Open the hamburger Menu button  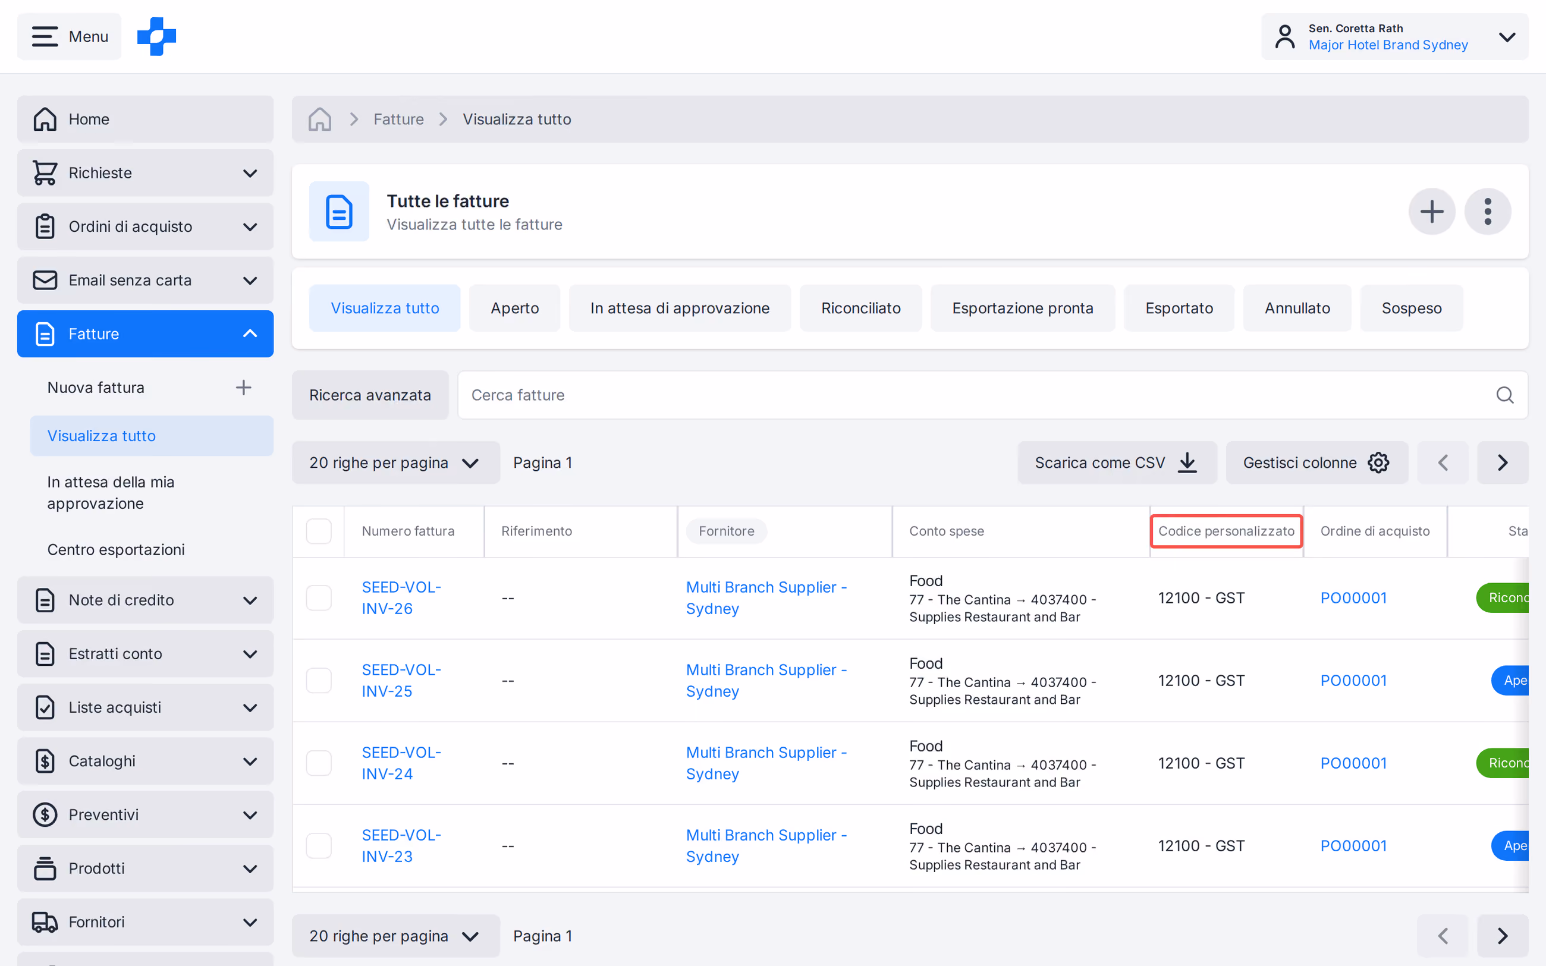pyautogui.click(x=69, y=36)
